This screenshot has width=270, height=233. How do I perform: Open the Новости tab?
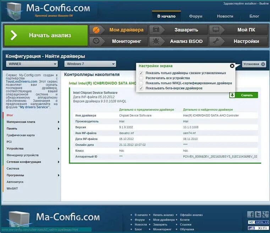[225, 16]
